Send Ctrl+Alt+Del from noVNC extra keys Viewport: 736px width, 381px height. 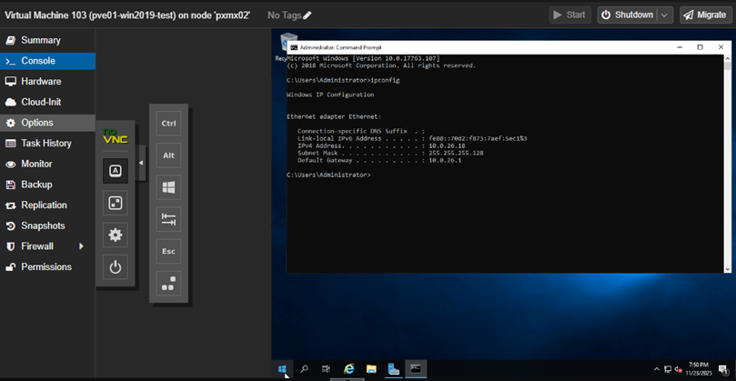click(168, 284)
